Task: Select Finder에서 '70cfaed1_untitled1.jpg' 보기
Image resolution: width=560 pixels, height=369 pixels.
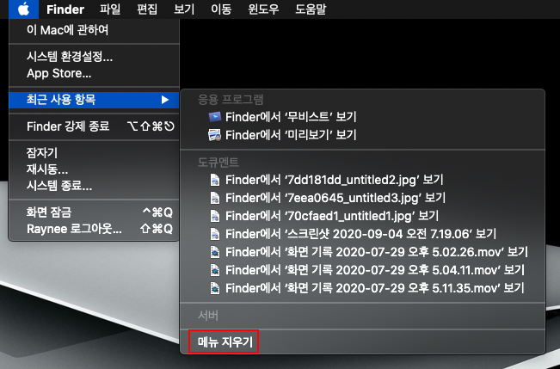Action: pos(362,216)
